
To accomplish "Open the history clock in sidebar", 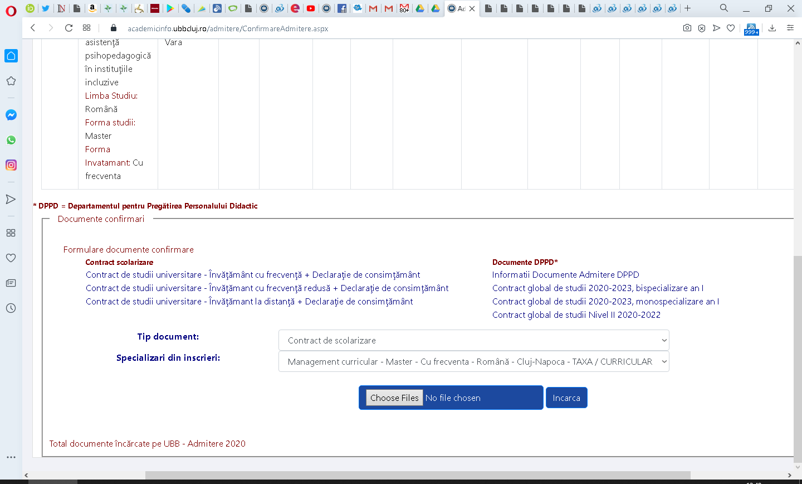I will tap(11, 308).
